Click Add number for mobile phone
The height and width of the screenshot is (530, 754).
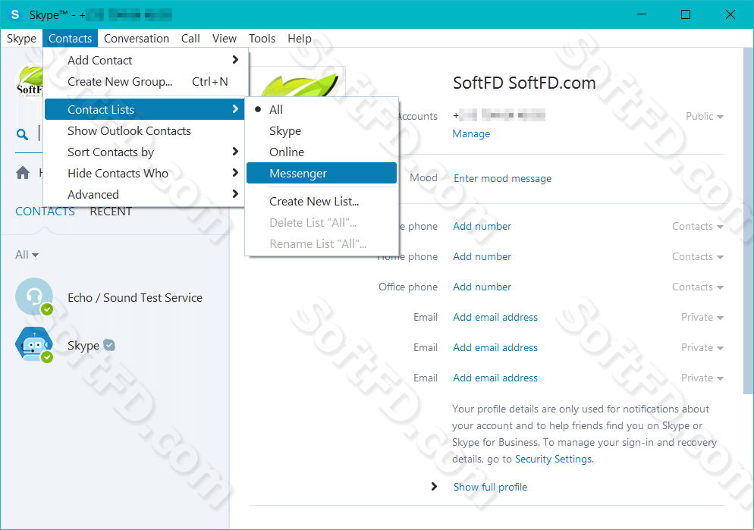tap(482, 226)
